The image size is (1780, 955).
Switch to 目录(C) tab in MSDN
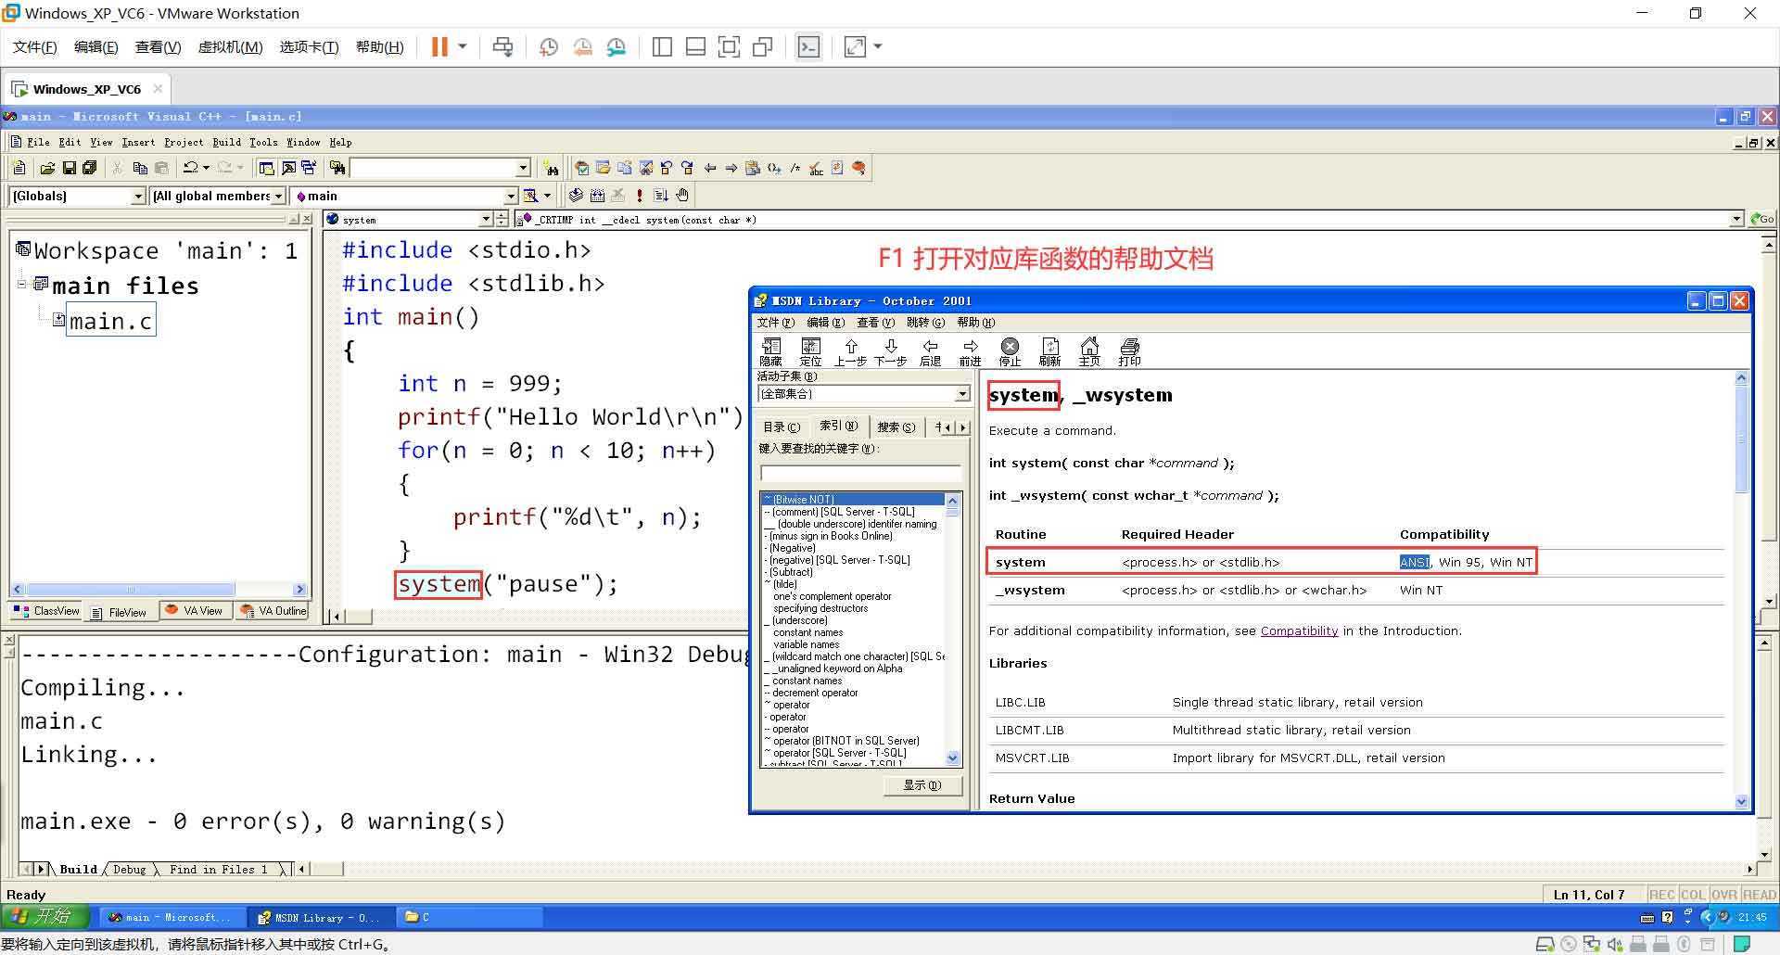[781, 427]
